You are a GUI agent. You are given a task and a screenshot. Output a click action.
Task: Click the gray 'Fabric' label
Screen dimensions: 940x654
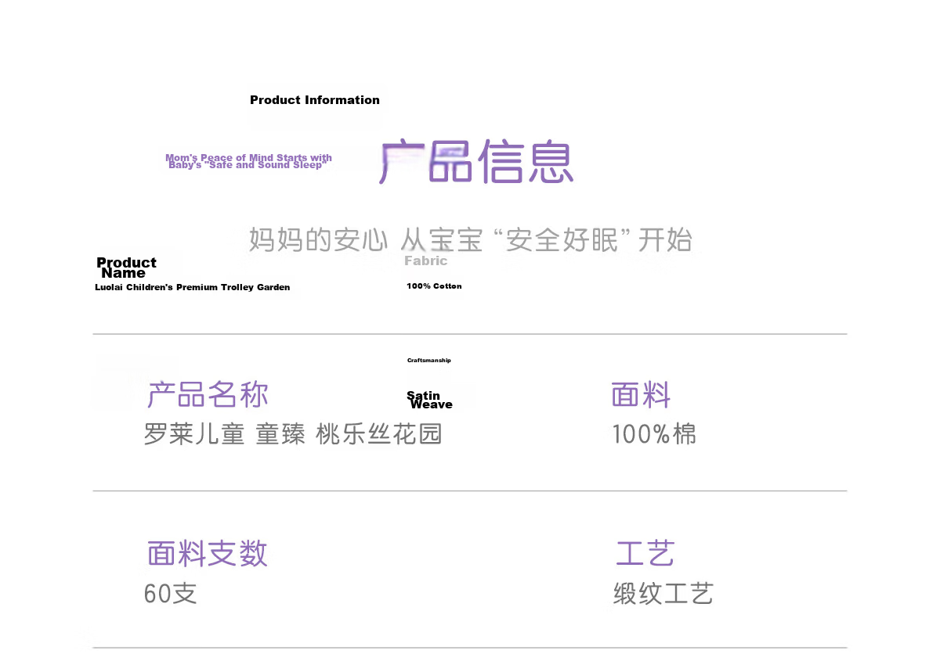[426, 261]
